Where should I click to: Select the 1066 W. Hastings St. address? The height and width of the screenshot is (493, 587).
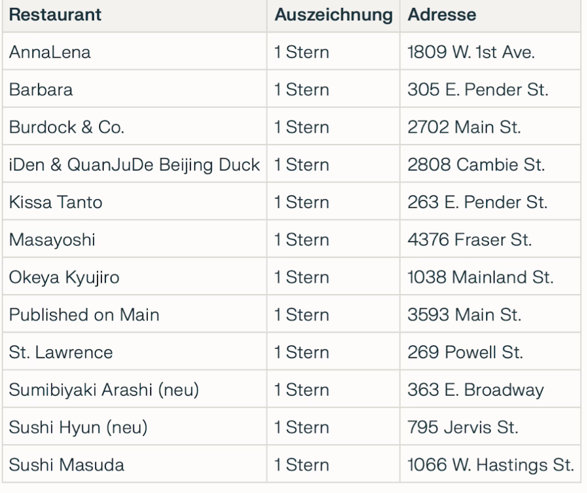click(490, 464)
